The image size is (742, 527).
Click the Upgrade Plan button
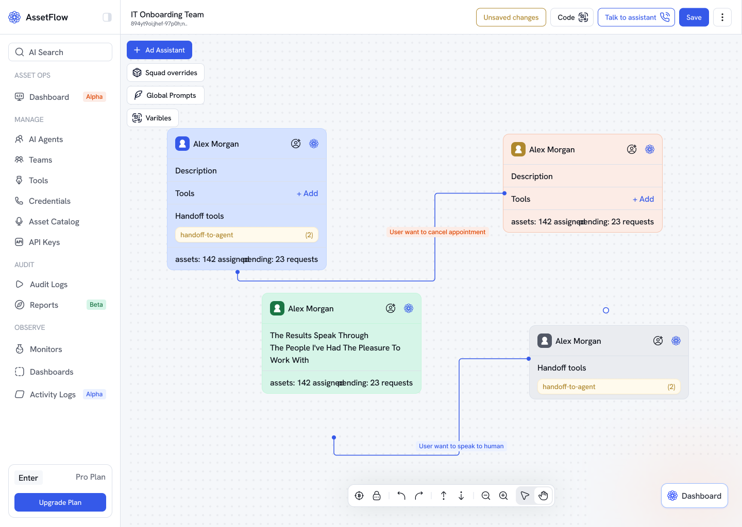[x=60, y=502]
